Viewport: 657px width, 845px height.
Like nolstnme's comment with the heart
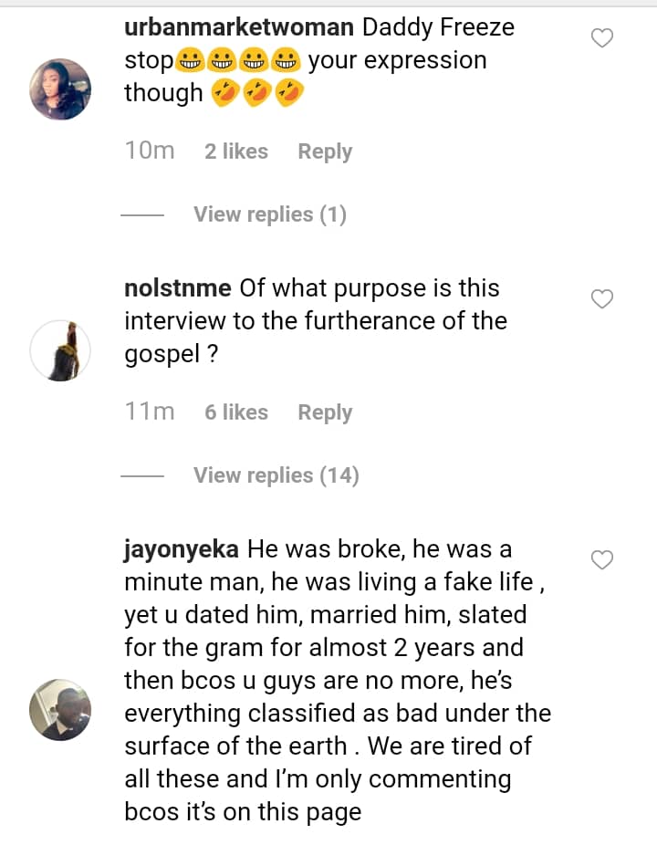click(602, 299)
